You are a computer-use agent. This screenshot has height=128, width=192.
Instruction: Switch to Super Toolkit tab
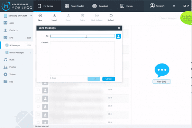click(74, 6)
